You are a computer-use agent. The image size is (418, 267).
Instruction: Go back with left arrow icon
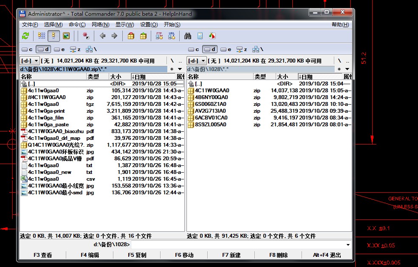[103, 36]
